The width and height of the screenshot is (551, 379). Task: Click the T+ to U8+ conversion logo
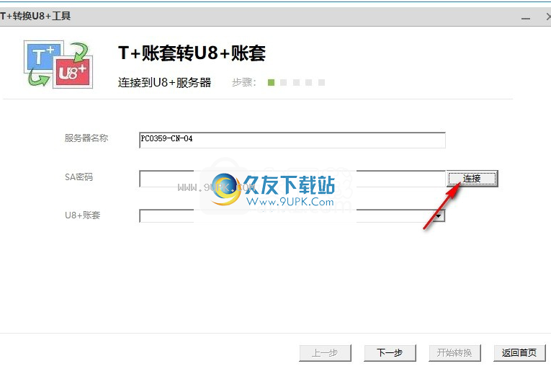(58, 64)
